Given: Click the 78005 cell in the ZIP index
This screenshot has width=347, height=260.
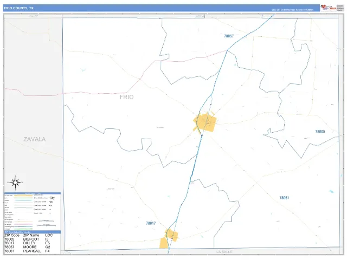Looking at the screenshot, I should coord(9,239).
